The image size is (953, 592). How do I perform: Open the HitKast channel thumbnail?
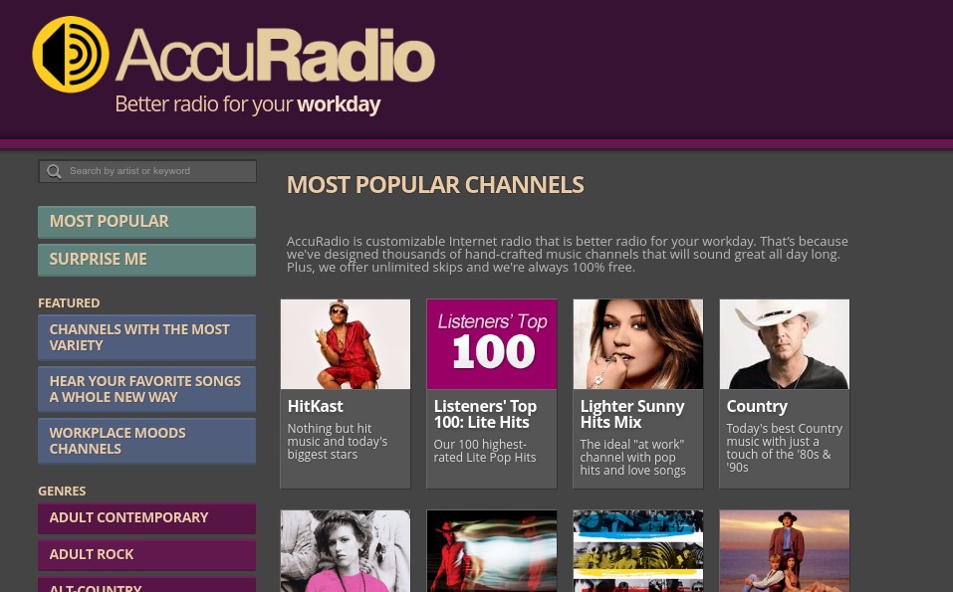tap(346, 343)
